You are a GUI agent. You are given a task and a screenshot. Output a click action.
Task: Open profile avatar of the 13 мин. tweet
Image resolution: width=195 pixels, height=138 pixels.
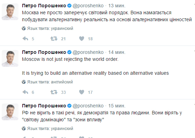pyautogui.click(x=10, y=12)
